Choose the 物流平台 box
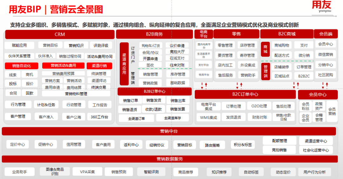 pos(204,75)
